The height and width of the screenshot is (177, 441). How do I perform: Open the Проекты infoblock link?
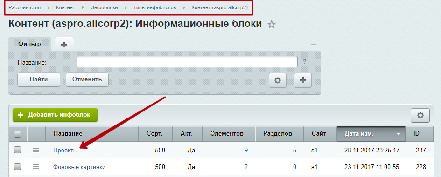point(65,150)
